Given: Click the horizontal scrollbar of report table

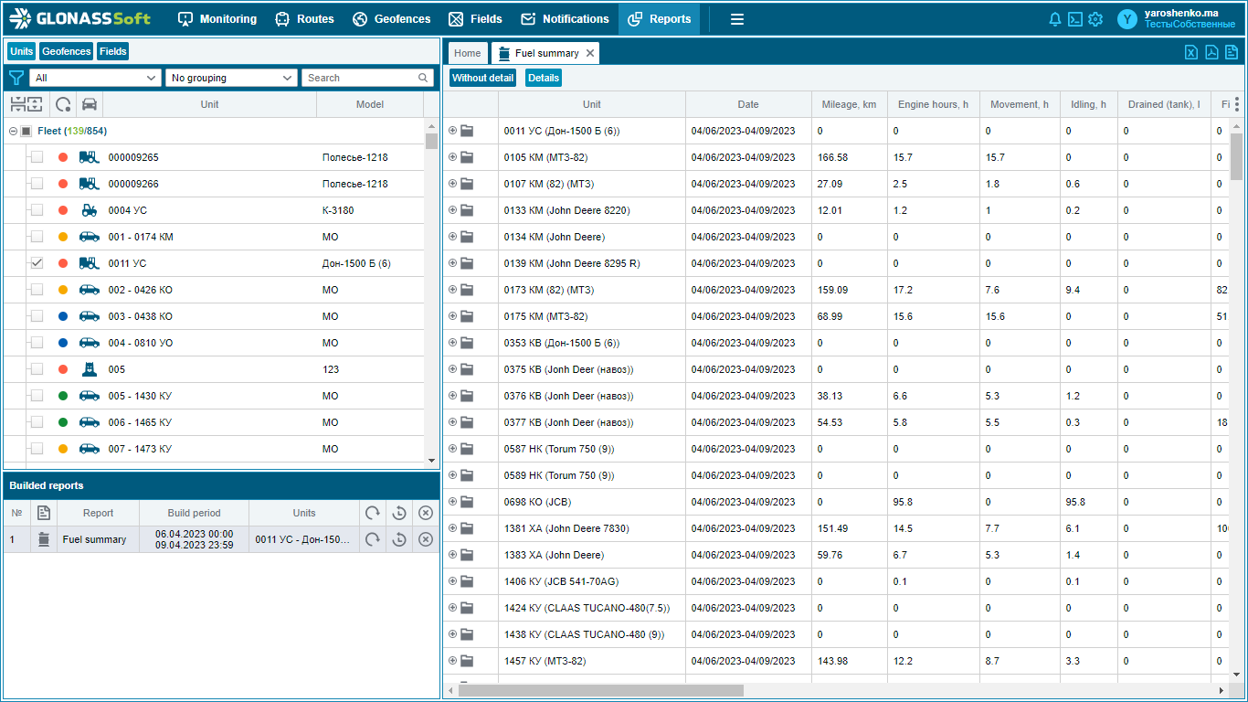Looking at the screenshot, I should point(600,690).
